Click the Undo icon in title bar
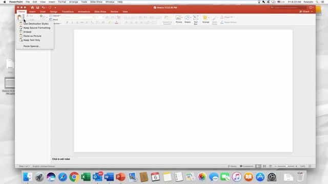This screenshot has width=328, height=184. [43, 8]
